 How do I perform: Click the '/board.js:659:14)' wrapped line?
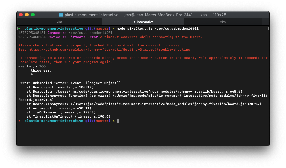tap(36, 100)
